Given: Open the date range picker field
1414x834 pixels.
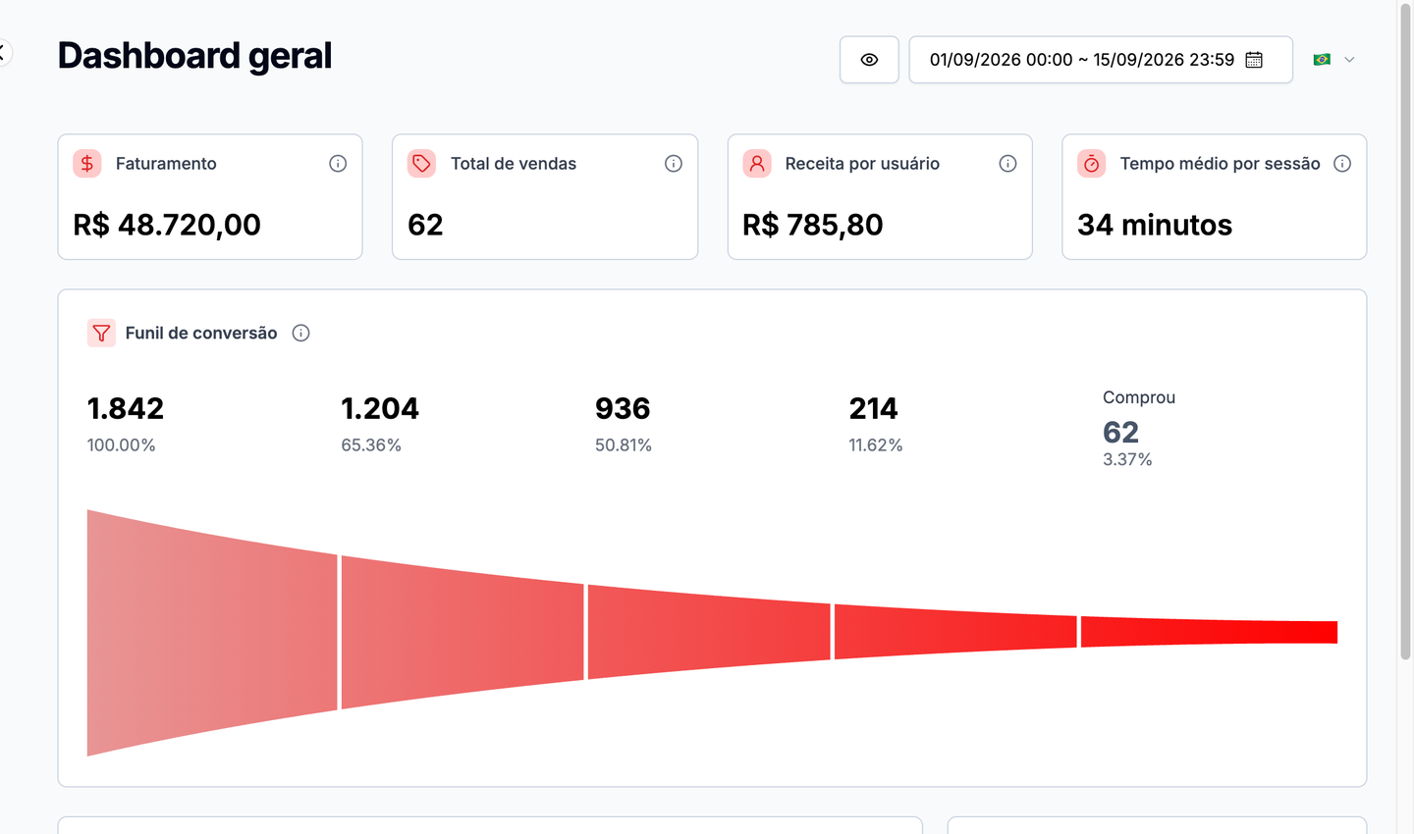Looking at the screenshot, I should pyautogui.click(x=1101, y=60).
